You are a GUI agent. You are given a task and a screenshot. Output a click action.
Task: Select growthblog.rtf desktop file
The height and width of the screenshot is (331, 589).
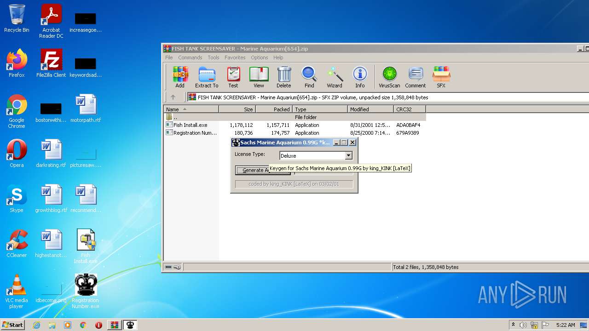[51, 199]
